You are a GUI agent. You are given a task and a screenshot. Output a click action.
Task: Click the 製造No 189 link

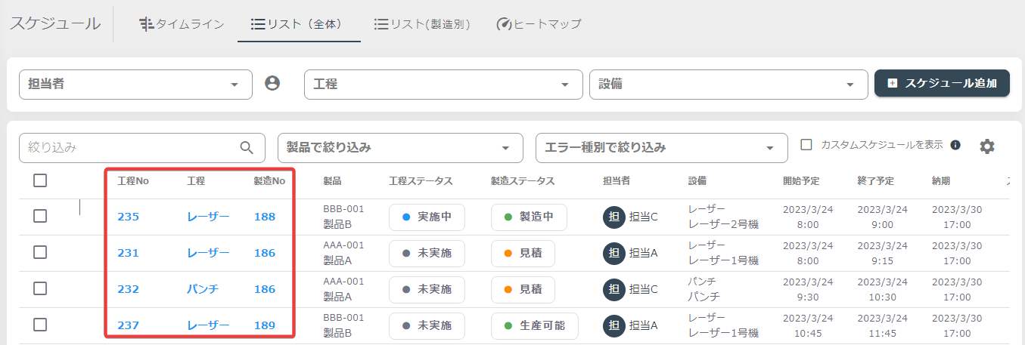coord(265,325)
